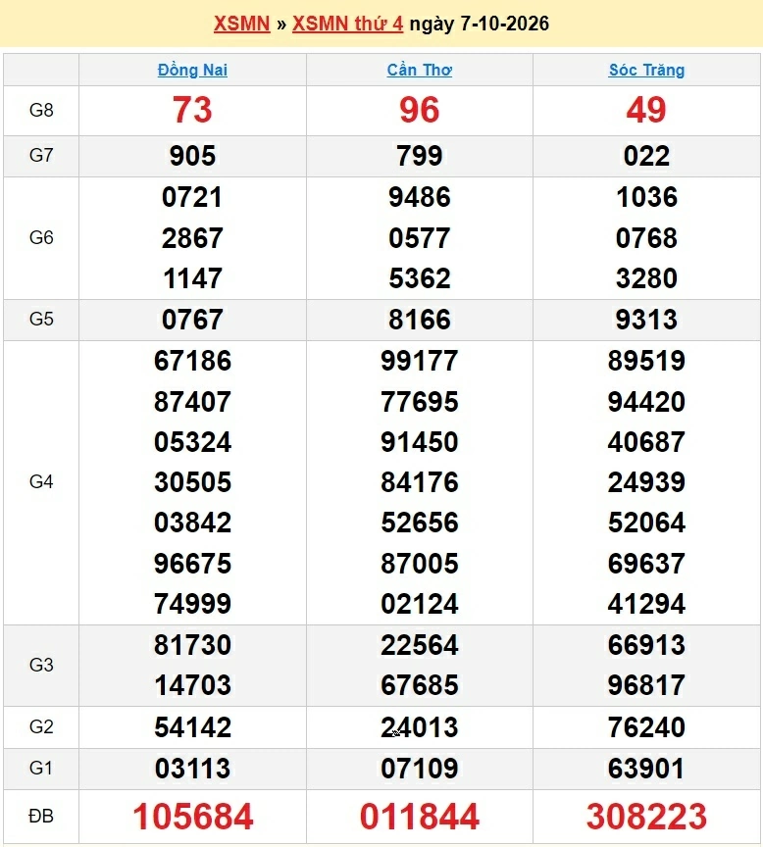Select Cần Thơ special prize 011844
The image size is (763, 847).
[x=420, y=816]
